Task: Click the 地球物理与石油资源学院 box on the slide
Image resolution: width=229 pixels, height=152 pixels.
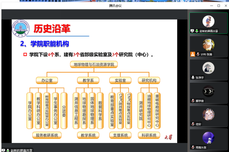Action: tap(94, 64)
